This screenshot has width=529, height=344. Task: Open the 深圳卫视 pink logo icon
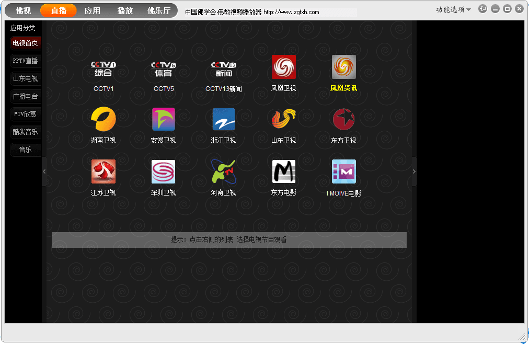pos(163,171)
